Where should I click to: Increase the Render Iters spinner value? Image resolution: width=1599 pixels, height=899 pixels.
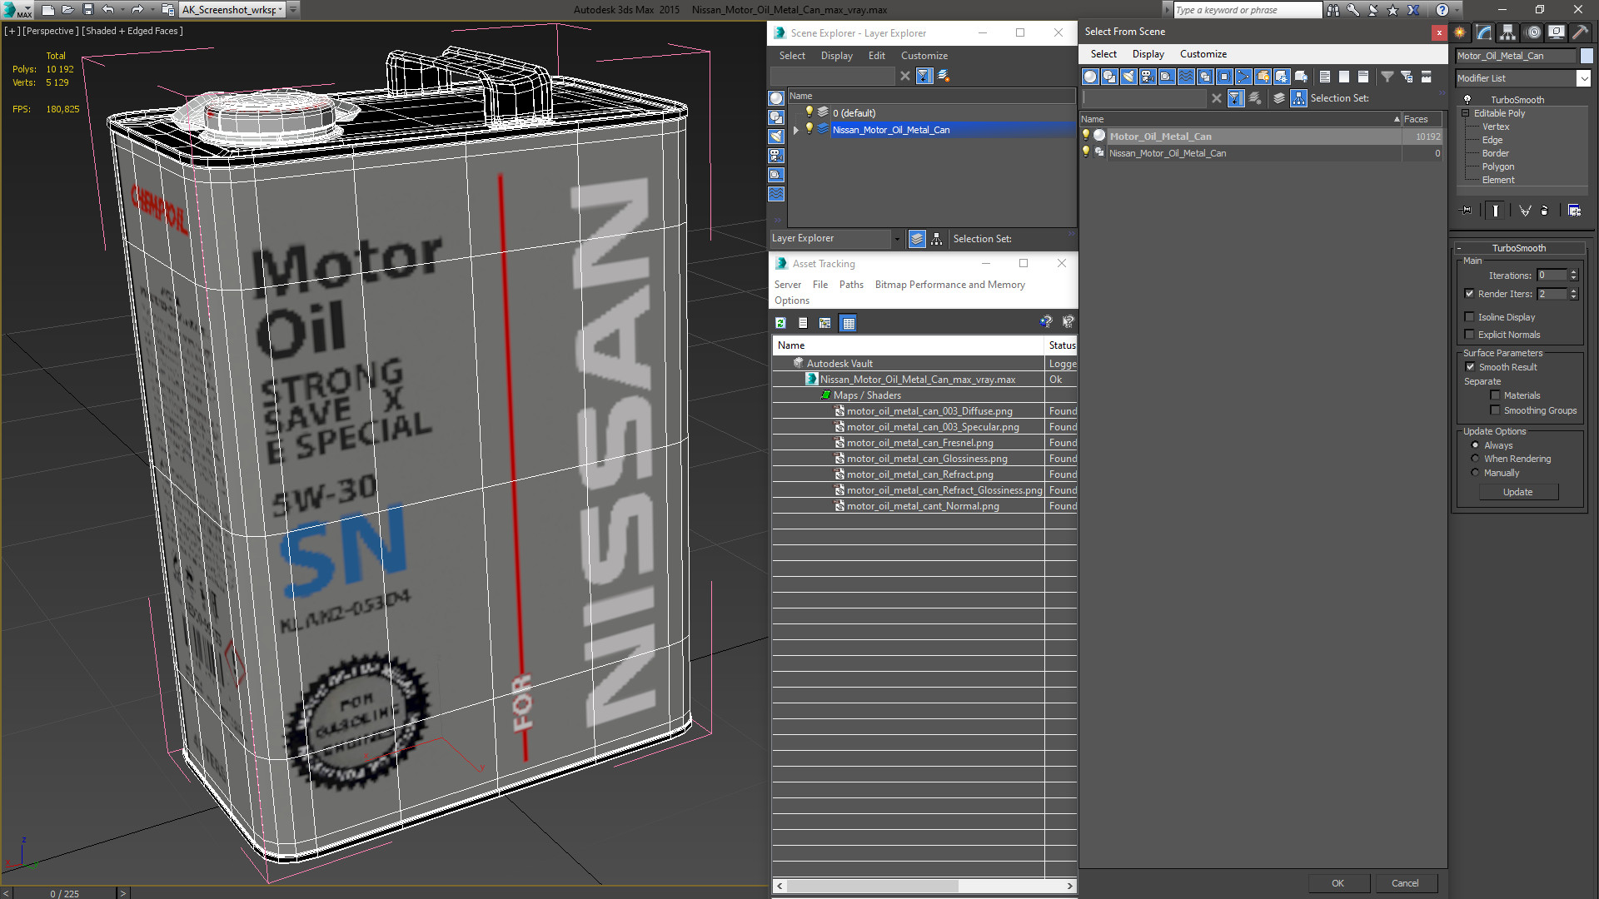[x=1573, y=291]
